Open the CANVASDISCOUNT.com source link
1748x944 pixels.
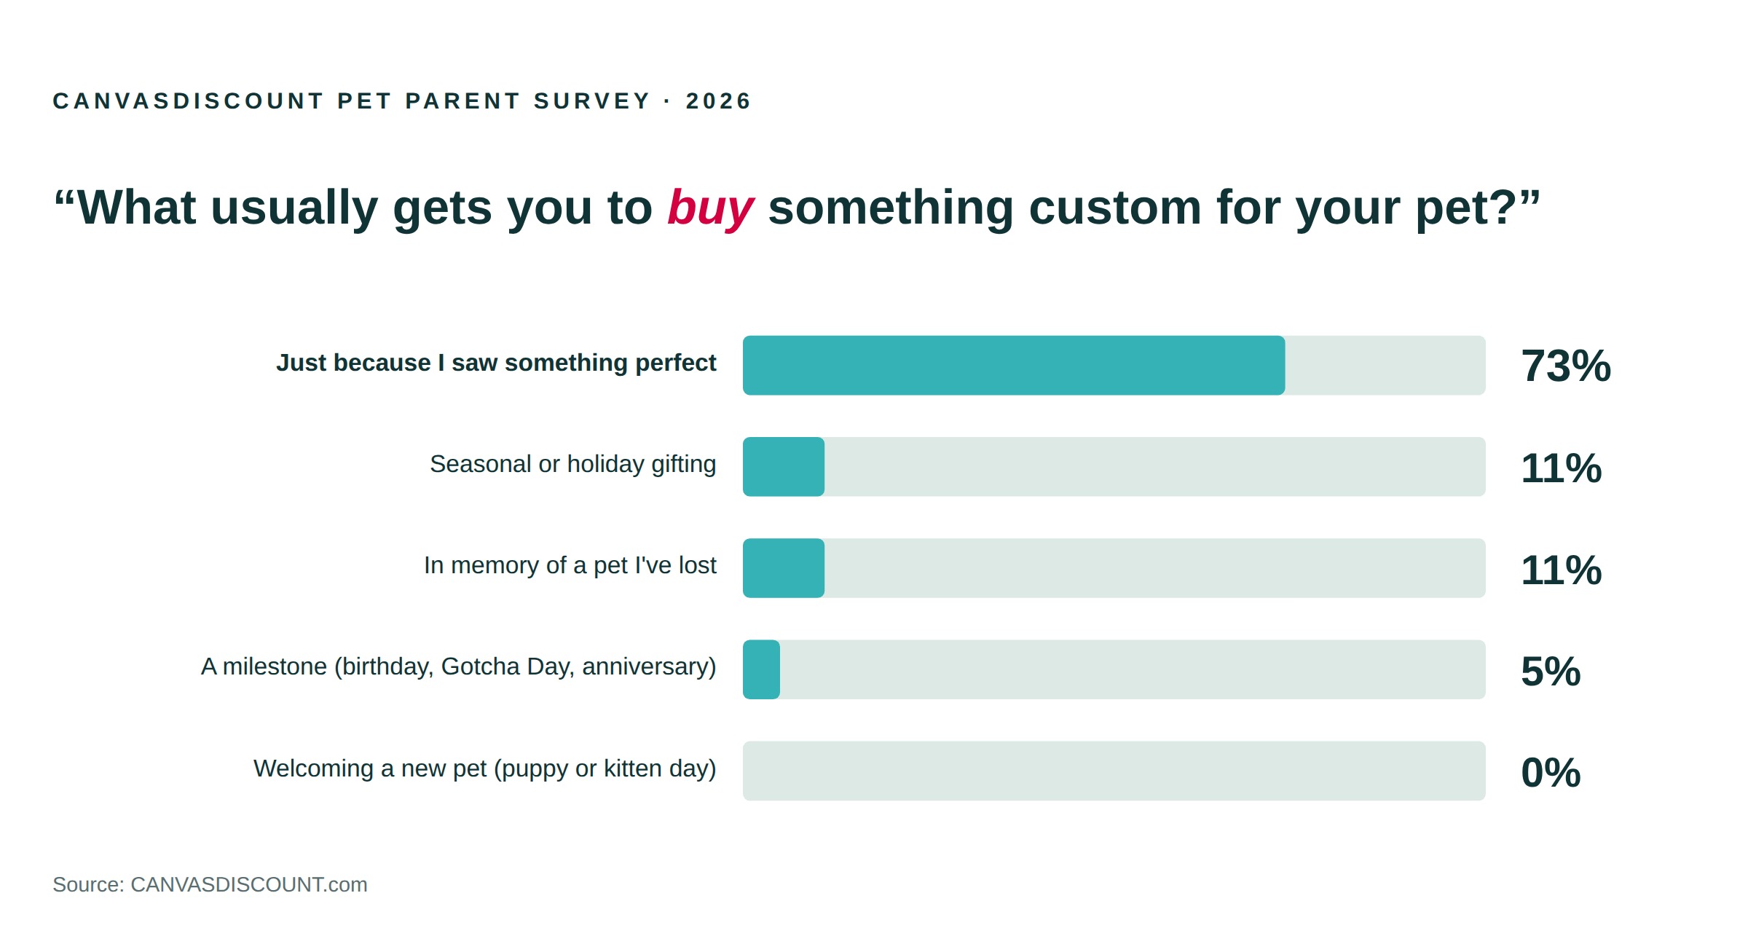point(248,884)
